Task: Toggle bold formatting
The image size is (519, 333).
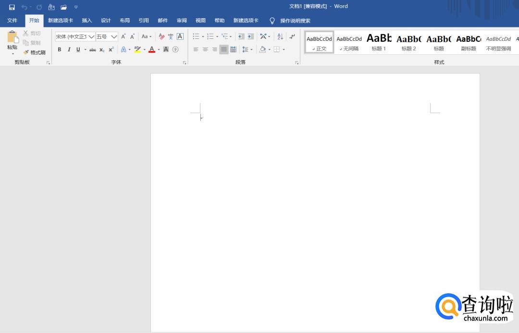Action: (60, 49)
